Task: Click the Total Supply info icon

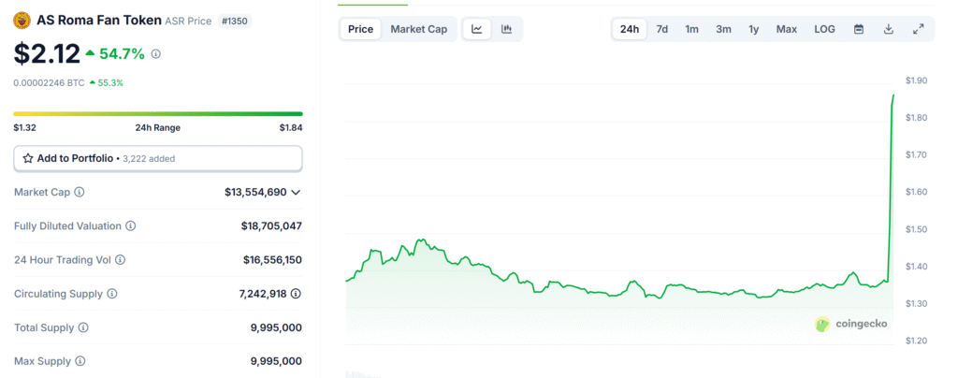Action: click(x=83, y=327)
